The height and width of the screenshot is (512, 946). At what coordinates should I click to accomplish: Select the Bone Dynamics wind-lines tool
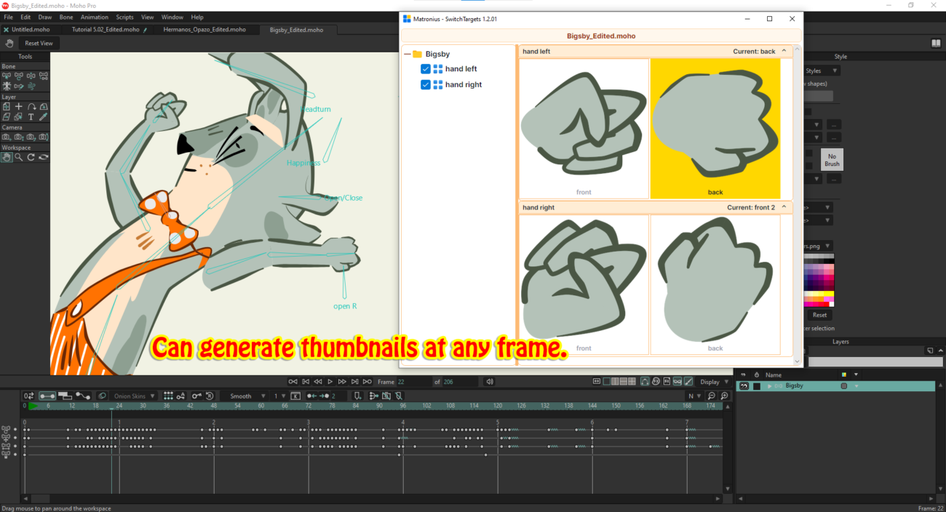tap(31, 86)
